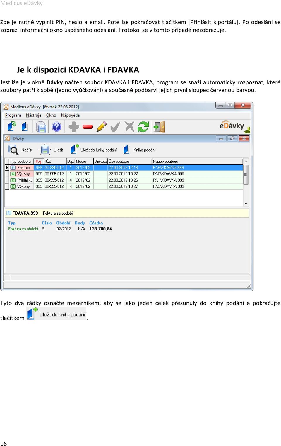This screenshot has width=281, height=446.
Task: Click the period value 02/2012 in the detail pane
Action: (x=64, y=229)
